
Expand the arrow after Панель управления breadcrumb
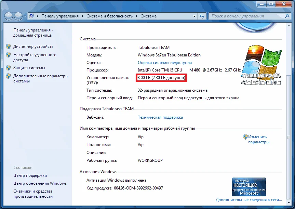pyautogui.click(x=83, y=16)
